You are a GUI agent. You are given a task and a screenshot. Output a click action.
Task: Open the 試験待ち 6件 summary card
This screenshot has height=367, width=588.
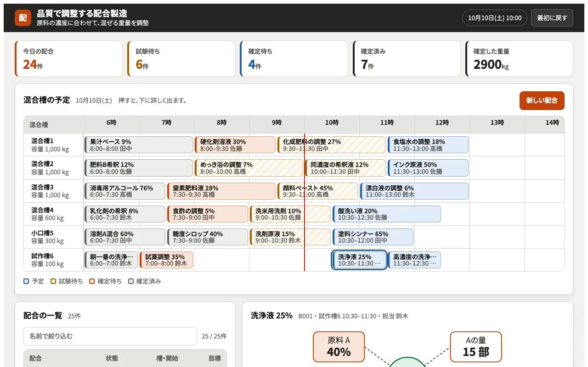pyautogui.click(x=181, y=59)
